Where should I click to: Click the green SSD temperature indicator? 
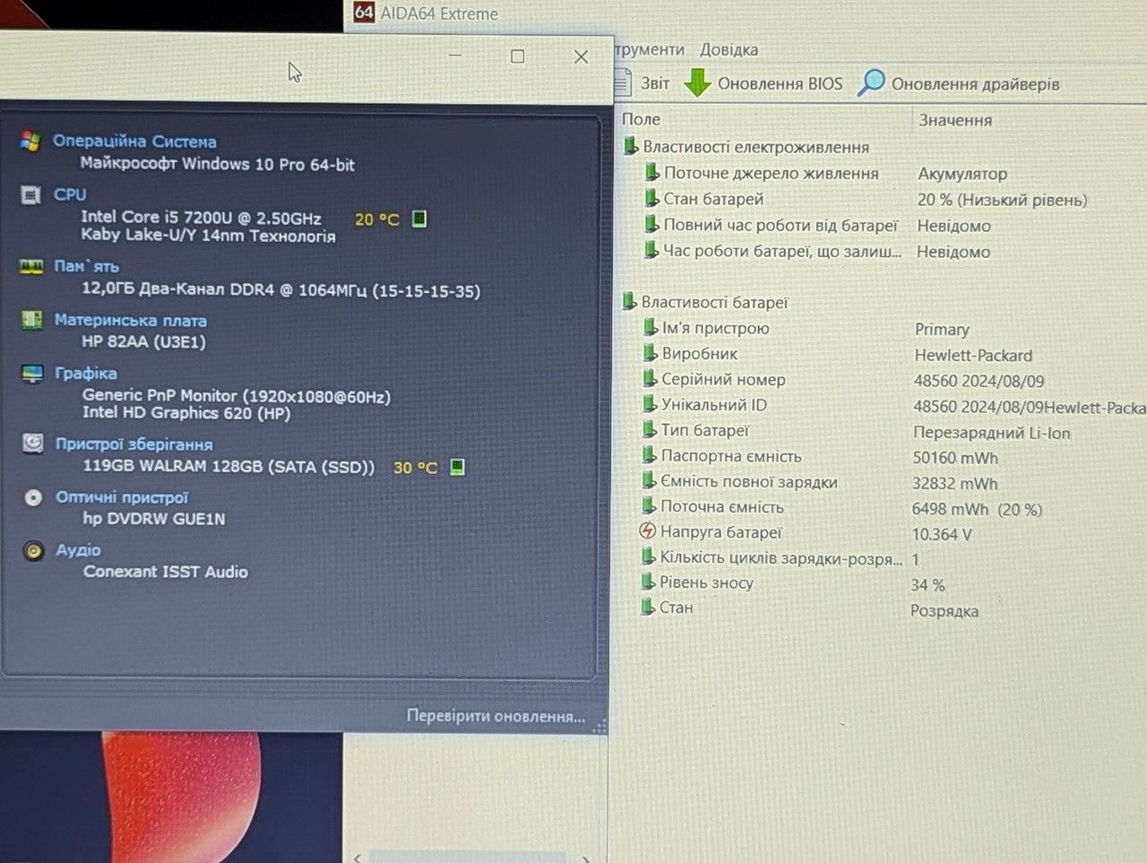tap(457, 467)
